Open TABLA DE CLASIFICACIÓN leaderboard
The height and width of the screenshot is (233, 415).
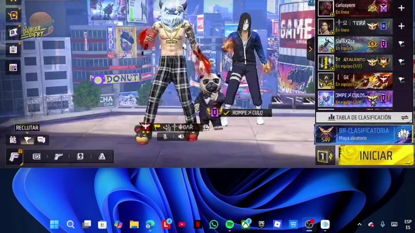point(359,117)
